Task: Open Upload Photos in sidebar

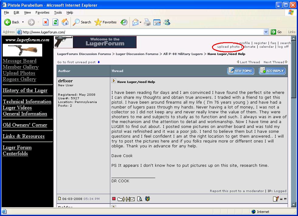Action: 19,73
